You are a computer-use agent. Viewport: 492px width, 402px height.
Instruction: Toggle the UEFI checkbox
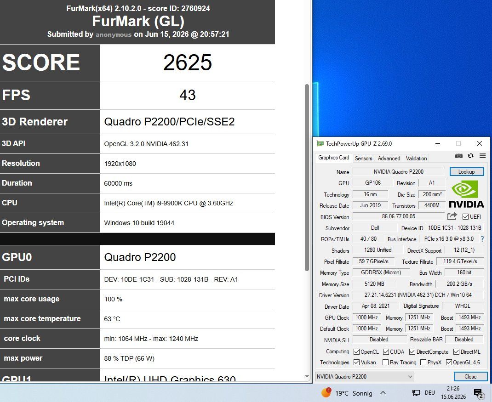tap(465, 217)
